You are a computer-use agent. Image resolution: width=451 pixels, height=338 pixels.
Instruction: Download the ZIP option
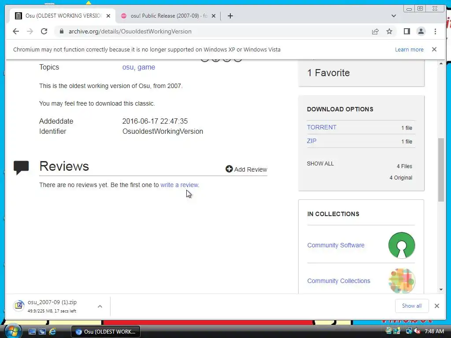(311, 141)
